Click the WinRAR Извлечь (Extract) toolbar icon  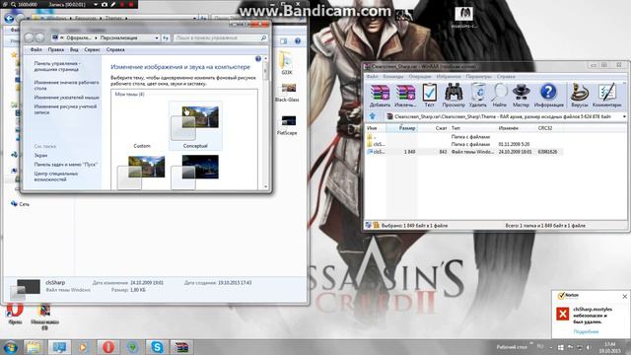click(x=405, y=96)
